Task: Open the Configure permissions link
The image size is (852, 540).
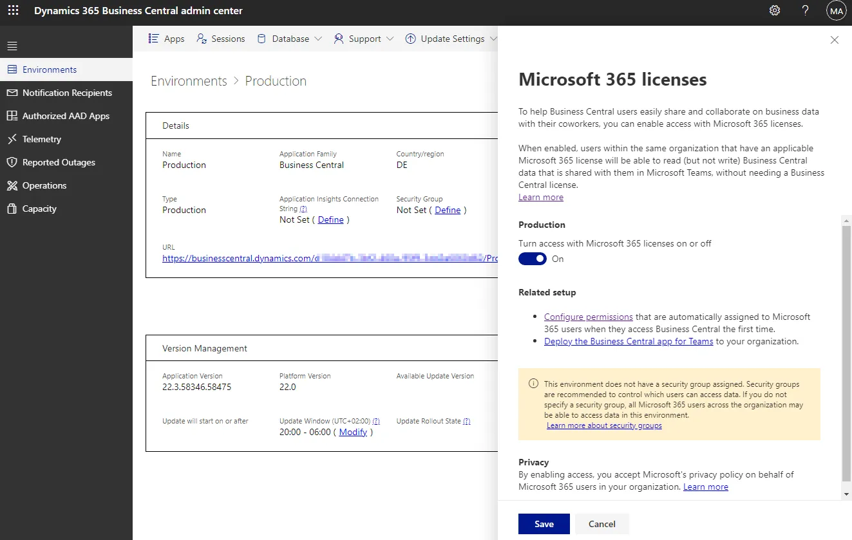Action: coord(589,317)
